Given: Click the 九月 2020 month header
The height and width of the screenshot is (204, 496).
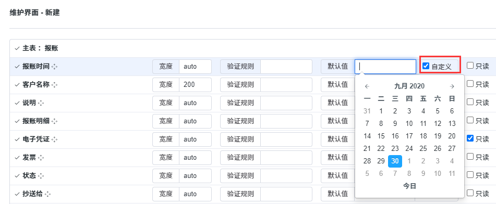Looking at the screenshot, I should click(409, 86).
